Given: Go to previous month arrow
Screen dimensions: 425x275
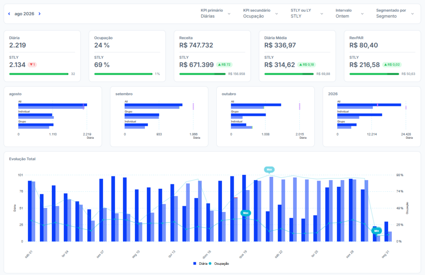Looking at the screenshot, I should (x=9, y=14).
